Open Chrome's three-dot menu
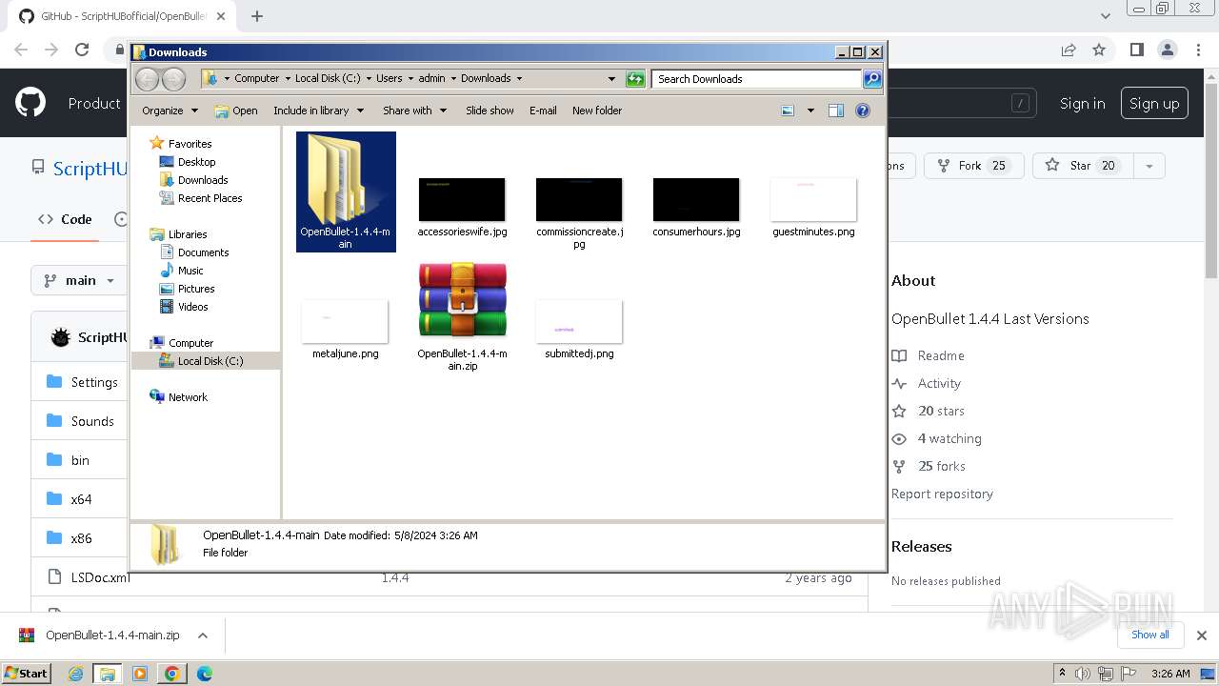The width and height of the screenshot is (1219, 686). click(x=1199, y=50)
